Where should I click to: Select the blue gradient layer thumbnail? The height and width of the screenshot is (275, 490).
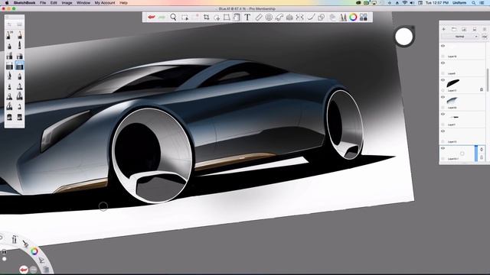(x=452, y=100)
